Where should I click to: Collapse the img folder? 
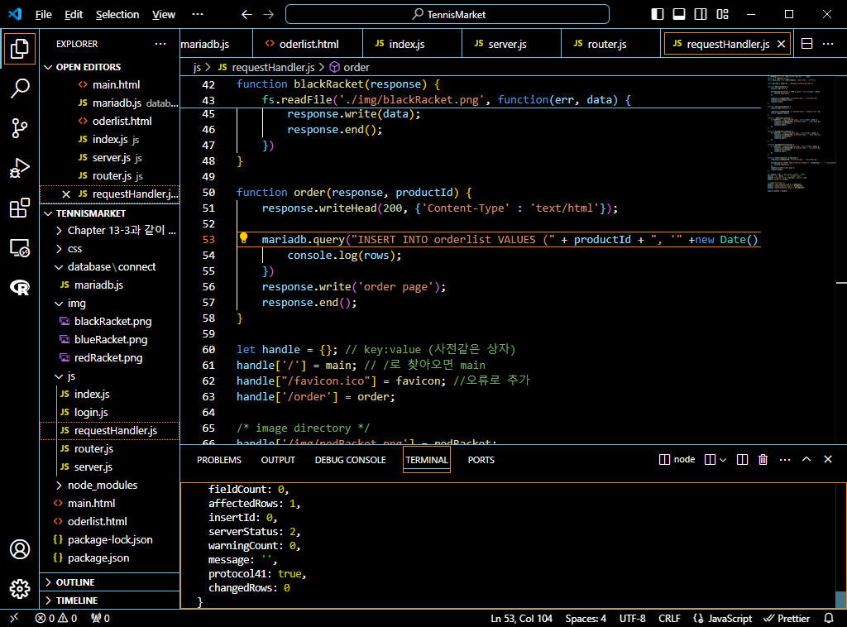click(110, 303)
